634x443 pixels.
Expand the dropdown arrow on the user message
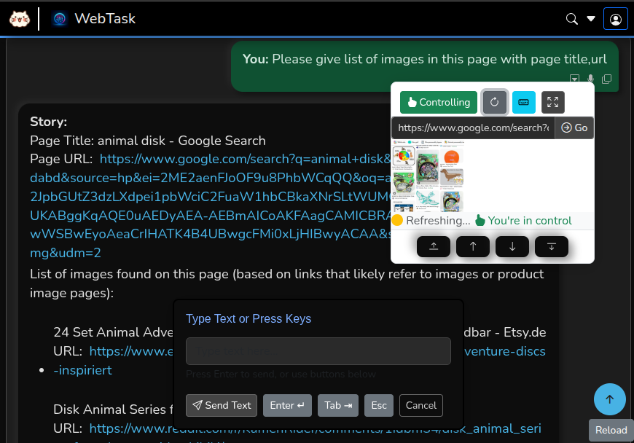point(575,79)
